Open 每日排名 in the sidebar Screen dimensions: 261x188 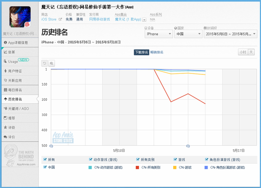tap(20, 90)
